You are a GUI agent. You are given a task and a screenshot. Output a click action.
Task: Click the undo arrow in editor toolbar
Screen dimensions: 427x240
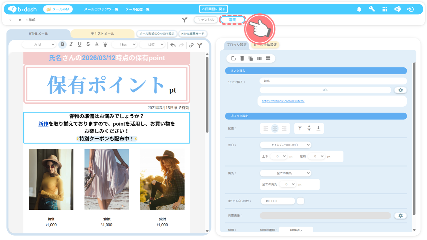point(173,45)
